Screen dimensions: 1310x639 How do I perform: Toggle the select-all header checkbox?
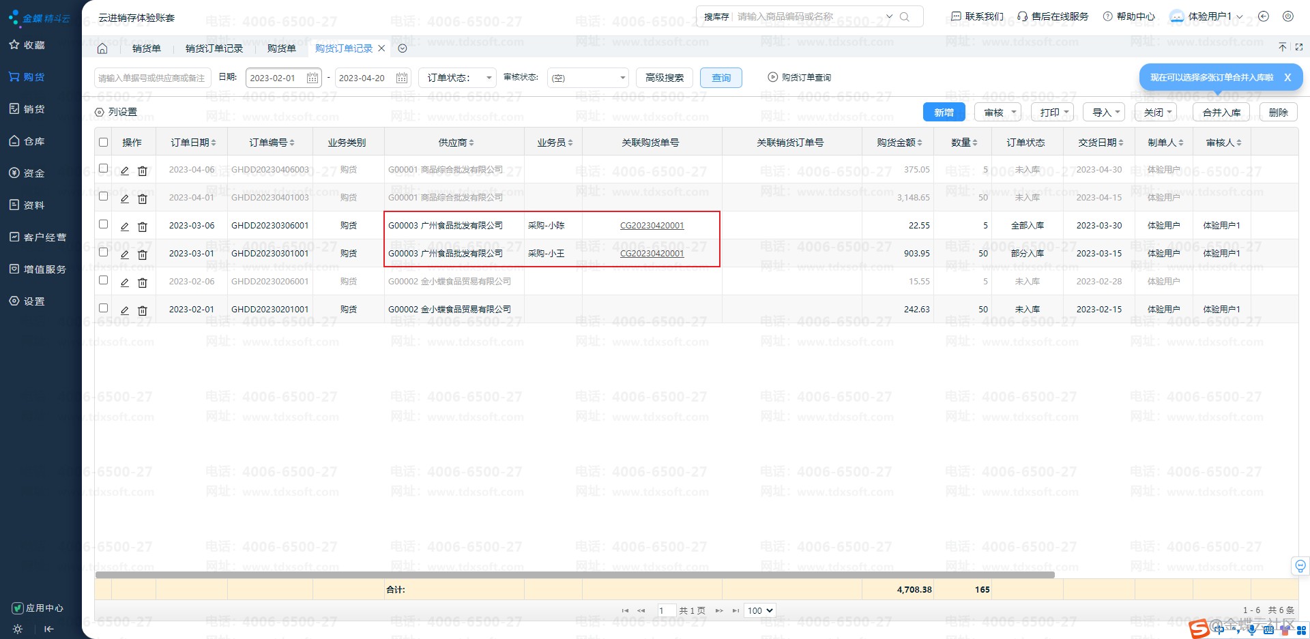(104, 143)
